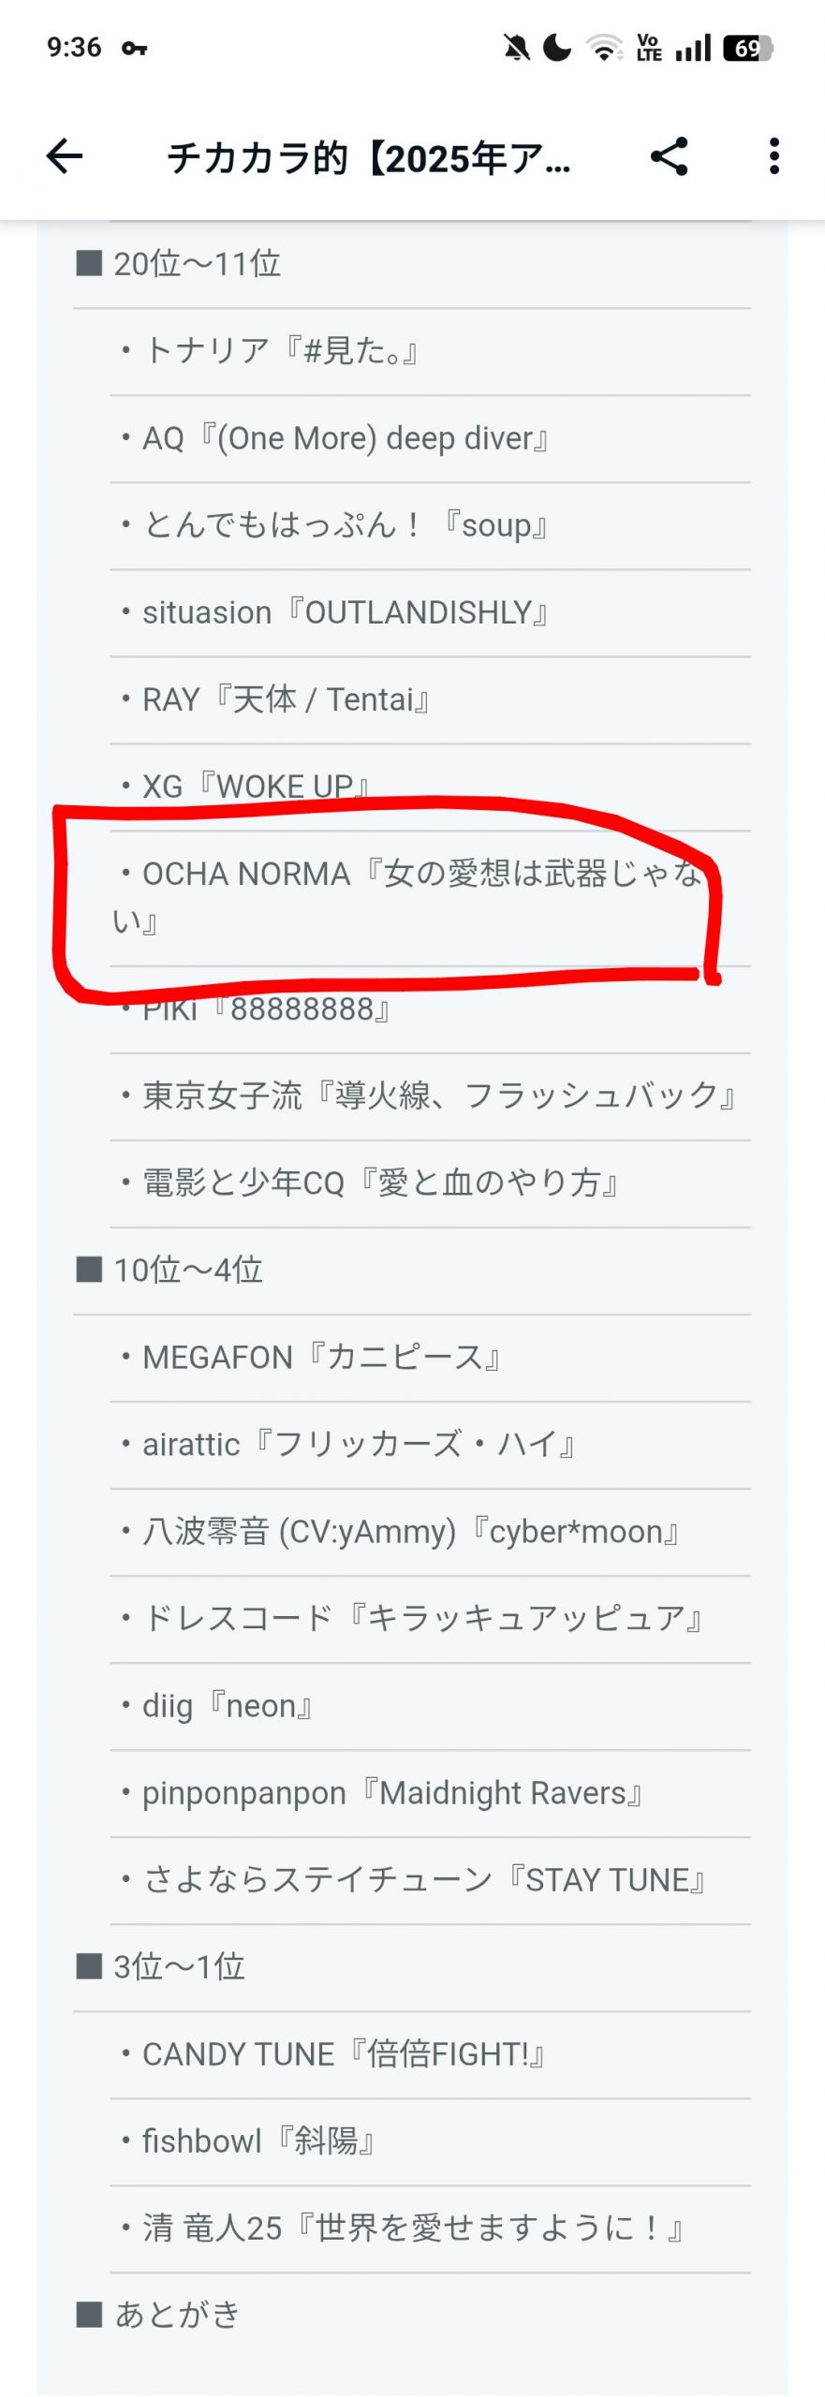Tap the muted notification bell icon

pyautogui.click(x=515, y=48)
